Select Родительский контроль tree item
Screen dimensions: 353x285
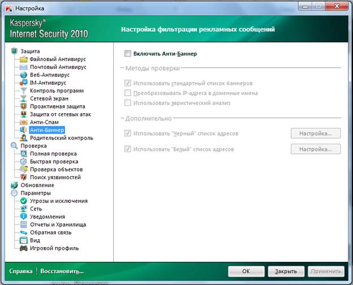pyautogui.click(x=62, y=138)
